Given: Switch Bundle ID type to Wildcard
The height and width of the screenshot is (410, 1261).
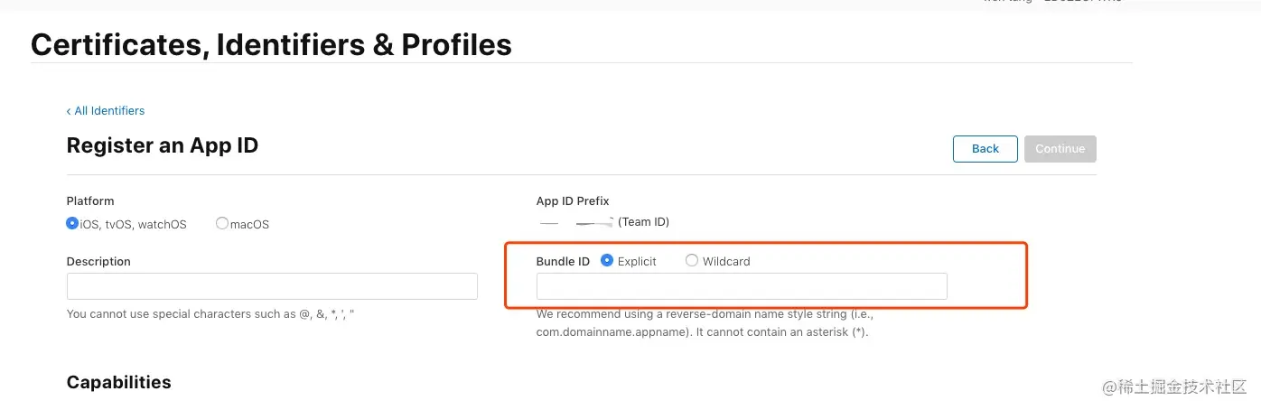Looking at the screenshot, I should click(692, 261).
